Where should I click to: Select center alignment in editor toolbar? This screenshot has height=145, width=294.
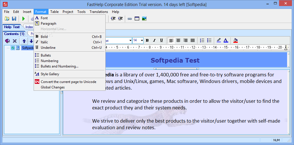click(x=178, y=40)
